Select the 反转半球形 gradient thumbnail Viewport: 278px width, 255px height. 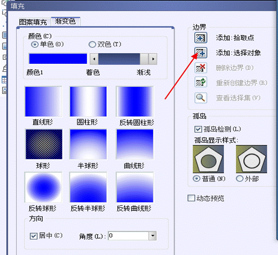88,187
